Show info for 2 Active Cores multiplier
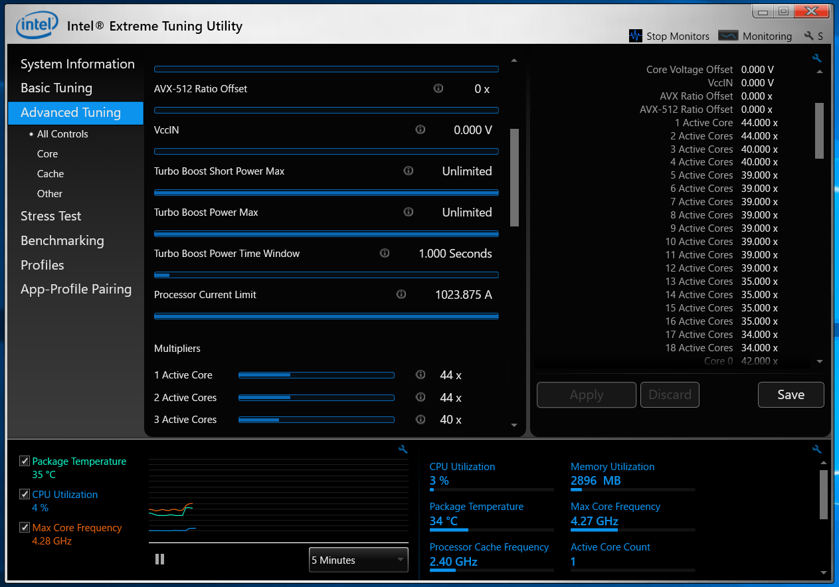The image size is (839, 587). click(x=420, y=397)
